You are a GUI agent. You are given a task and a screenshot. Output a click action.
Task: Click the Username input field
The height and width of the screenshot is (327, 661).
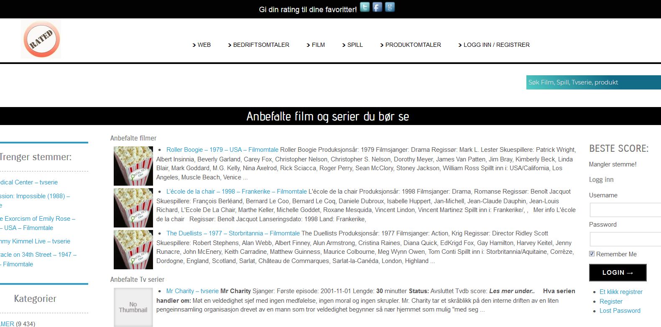tap(625, 210)
